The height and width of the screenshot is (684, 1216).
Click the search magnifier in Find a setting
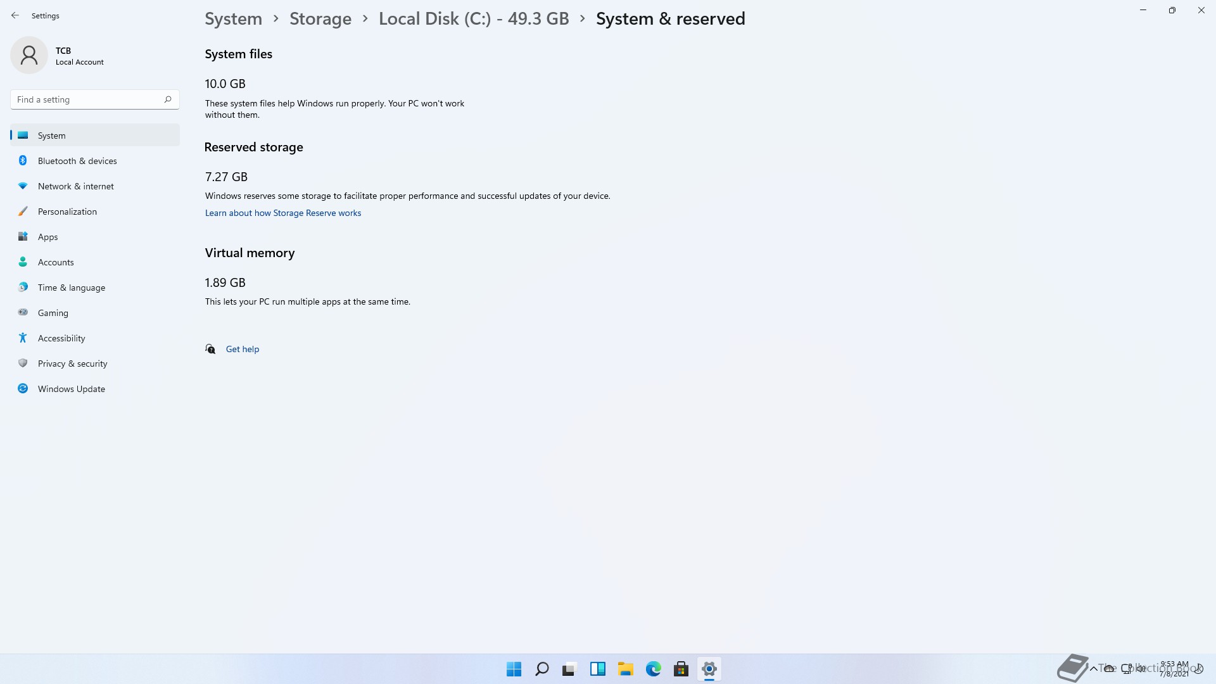[x=168, y=99]
